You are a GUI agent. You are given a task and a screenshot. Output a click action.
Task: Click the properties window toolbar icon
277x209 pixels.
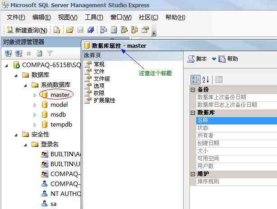point(145,30)
